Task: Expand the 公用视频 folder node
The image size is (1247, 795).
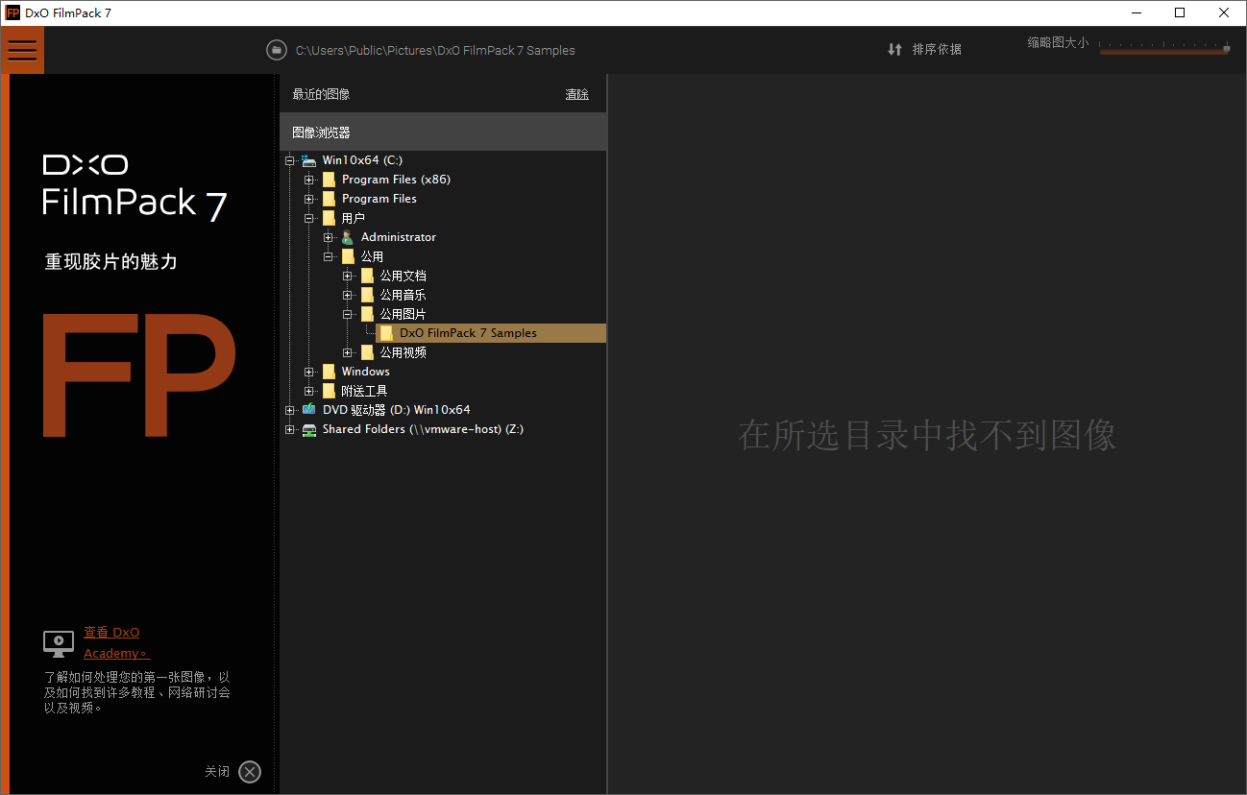Action: pos(347,352)
